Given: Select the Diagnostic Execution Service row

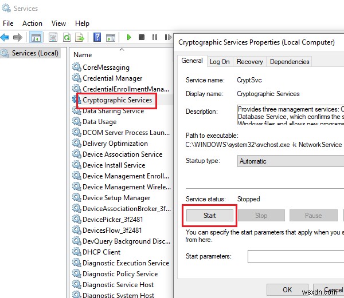Looking at the screenshot, I should [126, 263].
